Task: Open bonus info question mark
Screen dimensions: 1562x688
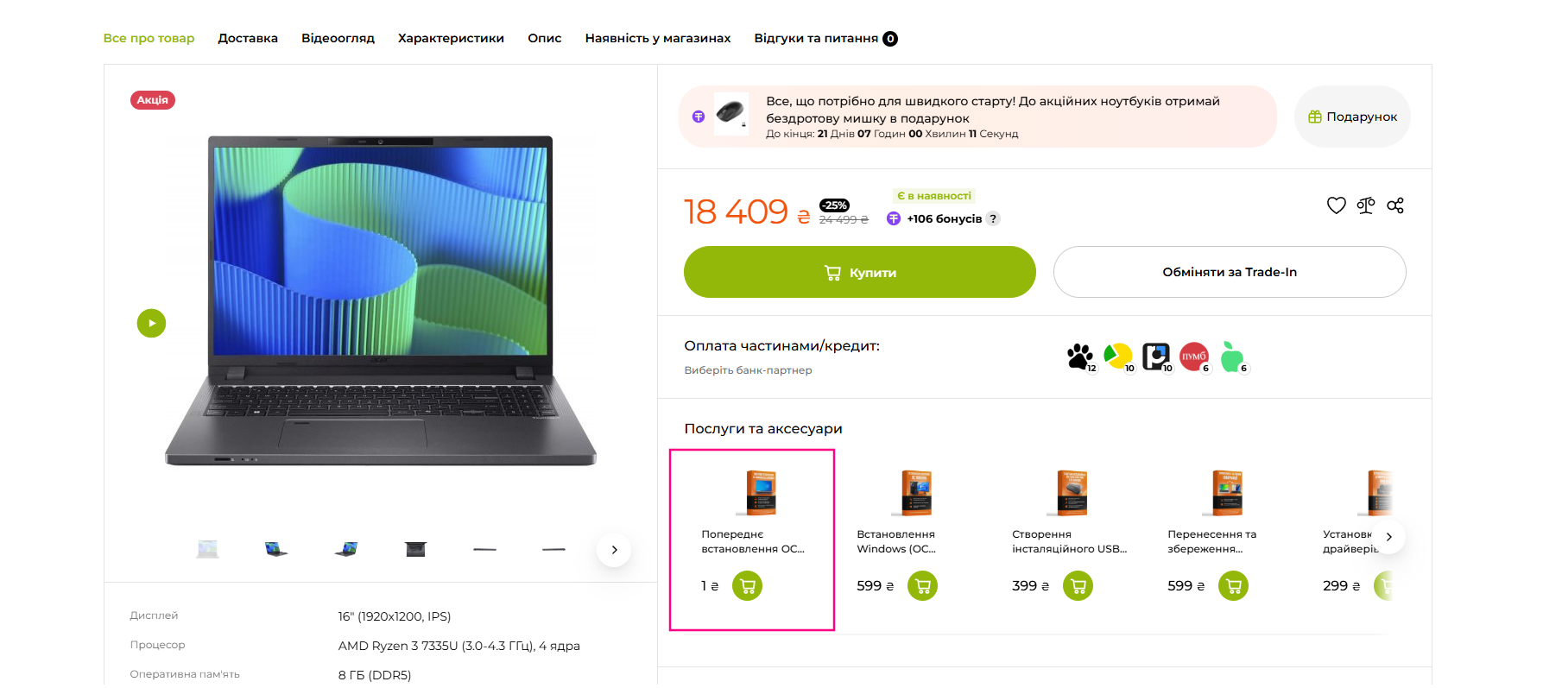Action: click(993, 218)
